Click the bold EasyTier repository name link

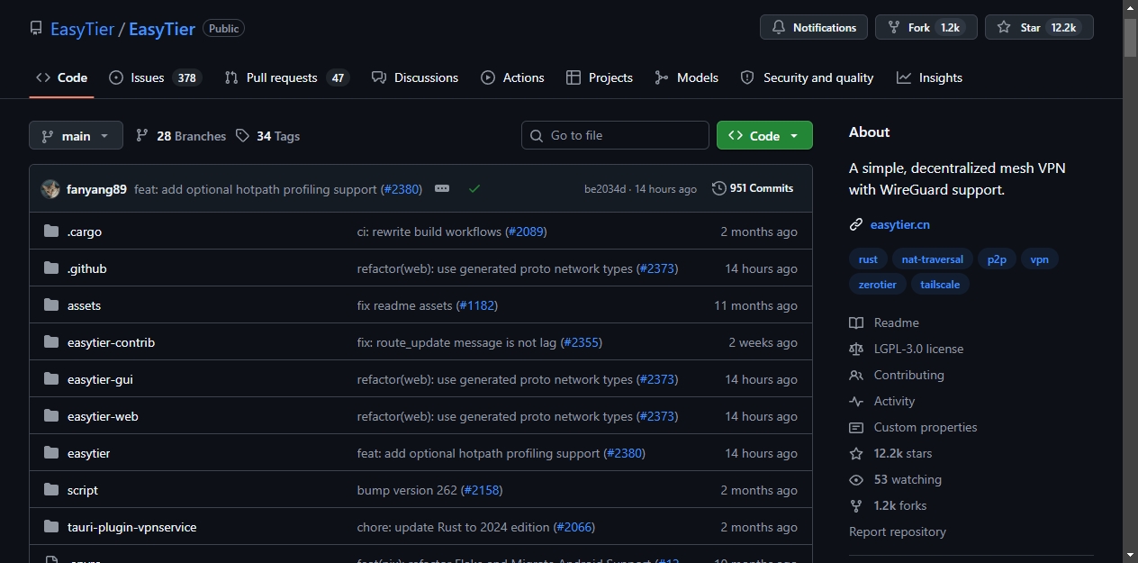coord(162,29)
